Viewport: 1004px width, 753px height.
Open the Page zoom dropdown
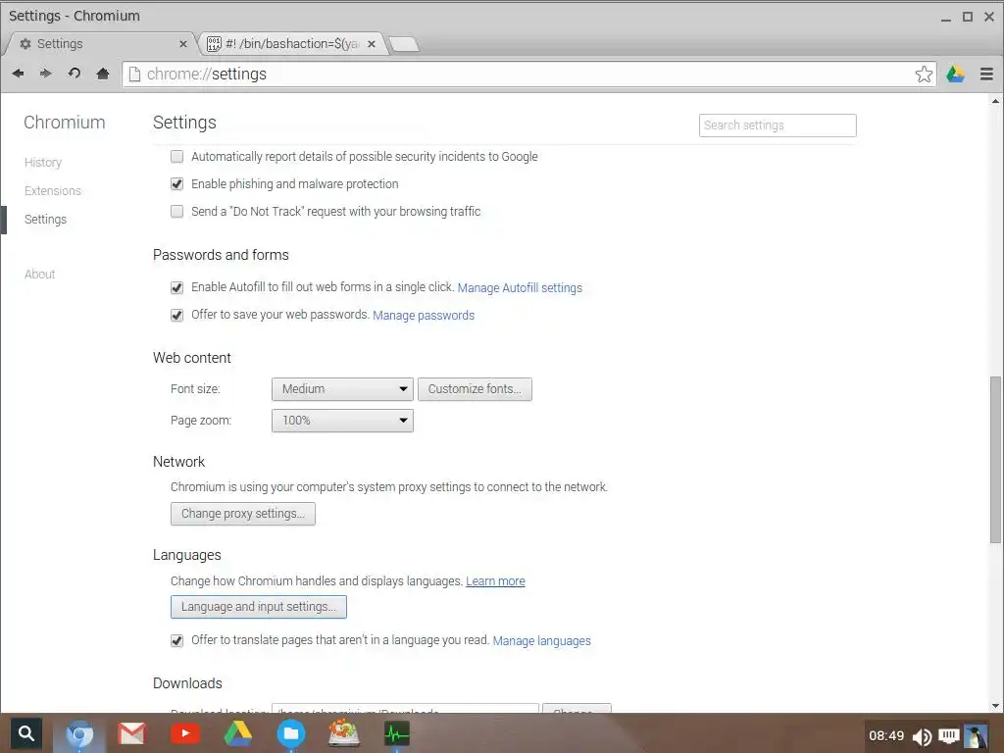[x=342, y=421]
